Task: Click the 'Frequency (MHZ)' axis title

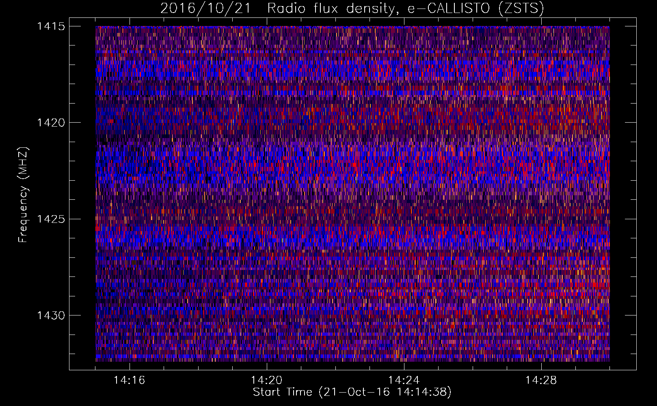Action: (24, 194)
